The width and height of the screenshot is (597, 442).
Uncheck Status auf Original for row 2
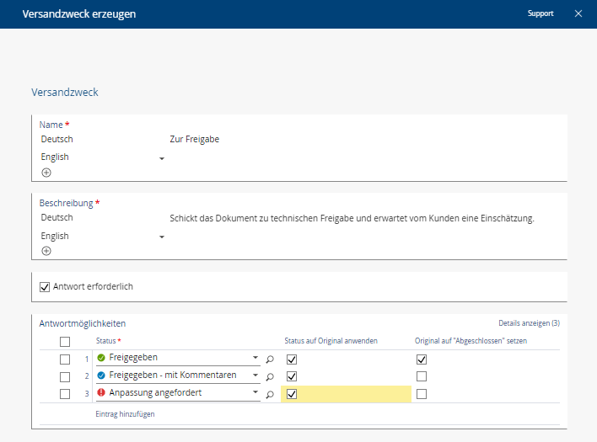292,376
